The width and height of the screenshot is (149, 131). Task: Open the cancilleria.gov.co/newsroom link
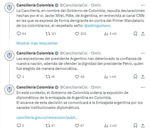click(x=47, y=118)
